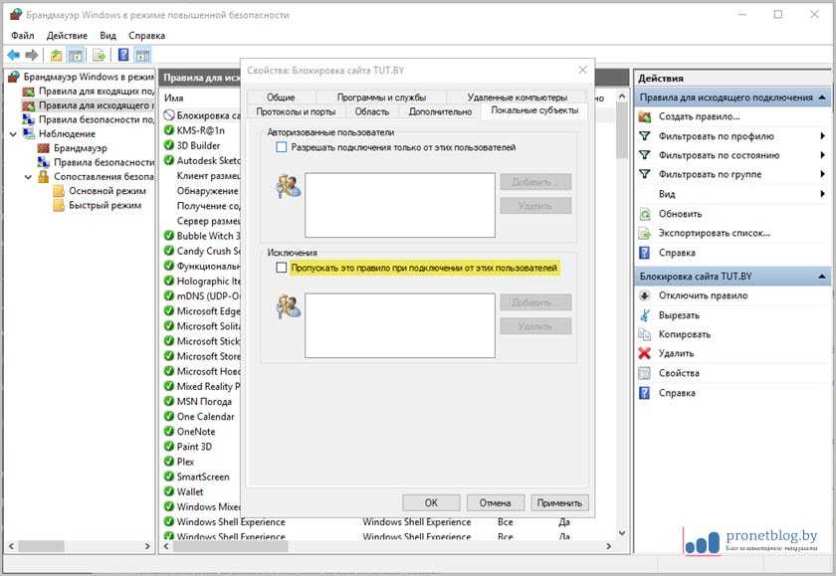
Task: Expand the Фильтровать по профилю submenu arrow
Action: [x=822, y=136]
